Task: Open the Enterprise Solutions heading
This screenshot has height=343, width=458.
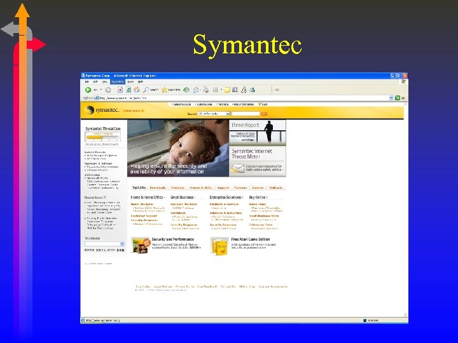Action: tap(226, 198)
